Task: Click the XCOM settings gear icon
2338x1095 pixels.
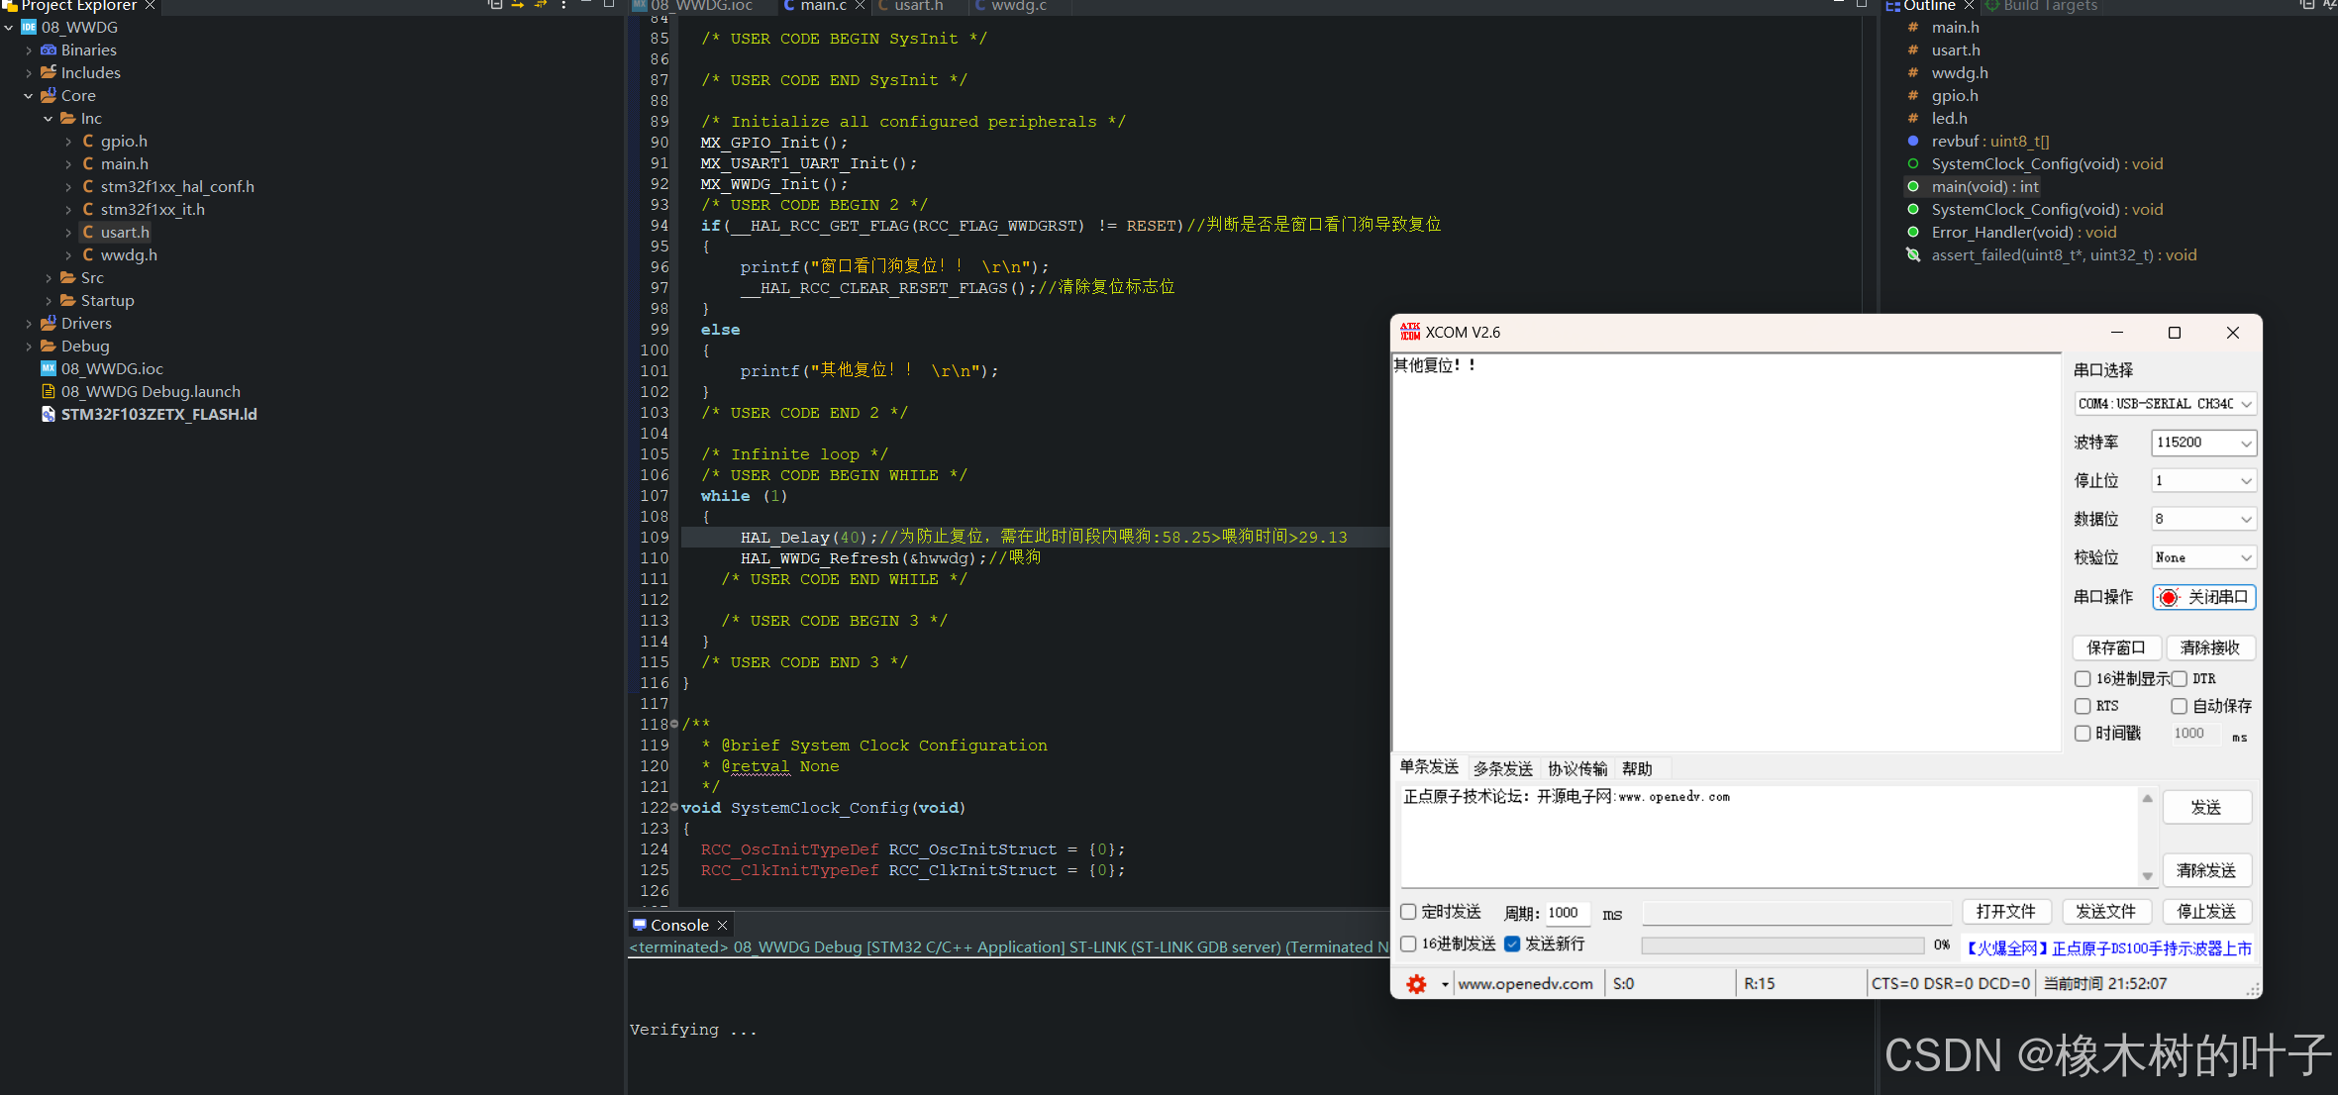Action: (1416, 984)
